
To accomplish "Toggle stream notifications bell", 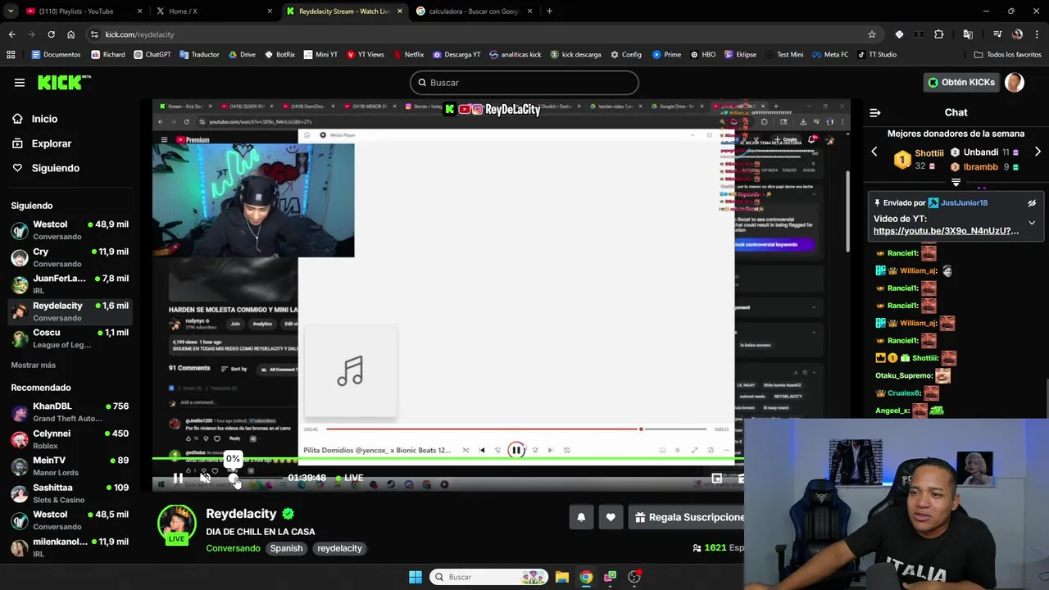I will click(581, 517).
